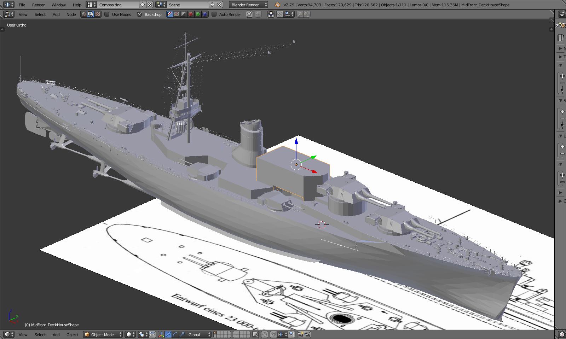Screen dimensions: 566x339
Task: Click the pin node tree icon
Action: (x=249, y=14)
